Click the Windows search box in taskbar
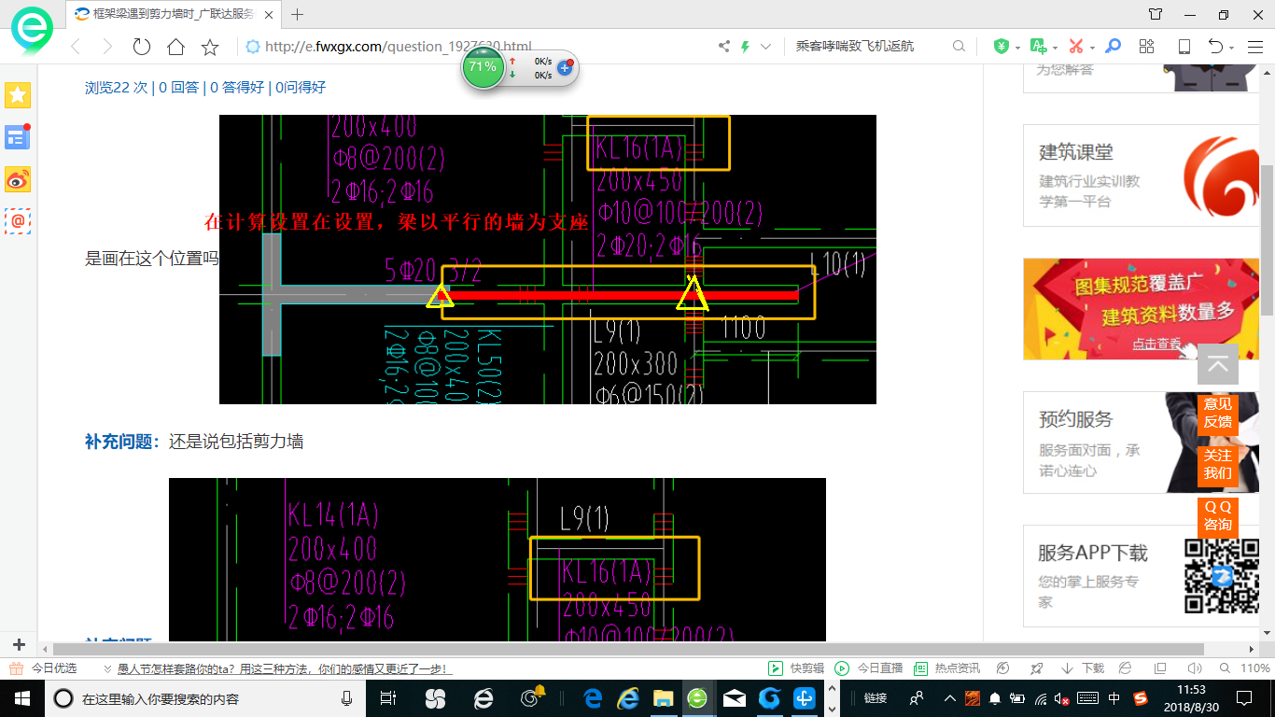The image size is (1275, 717). (203, 697)
